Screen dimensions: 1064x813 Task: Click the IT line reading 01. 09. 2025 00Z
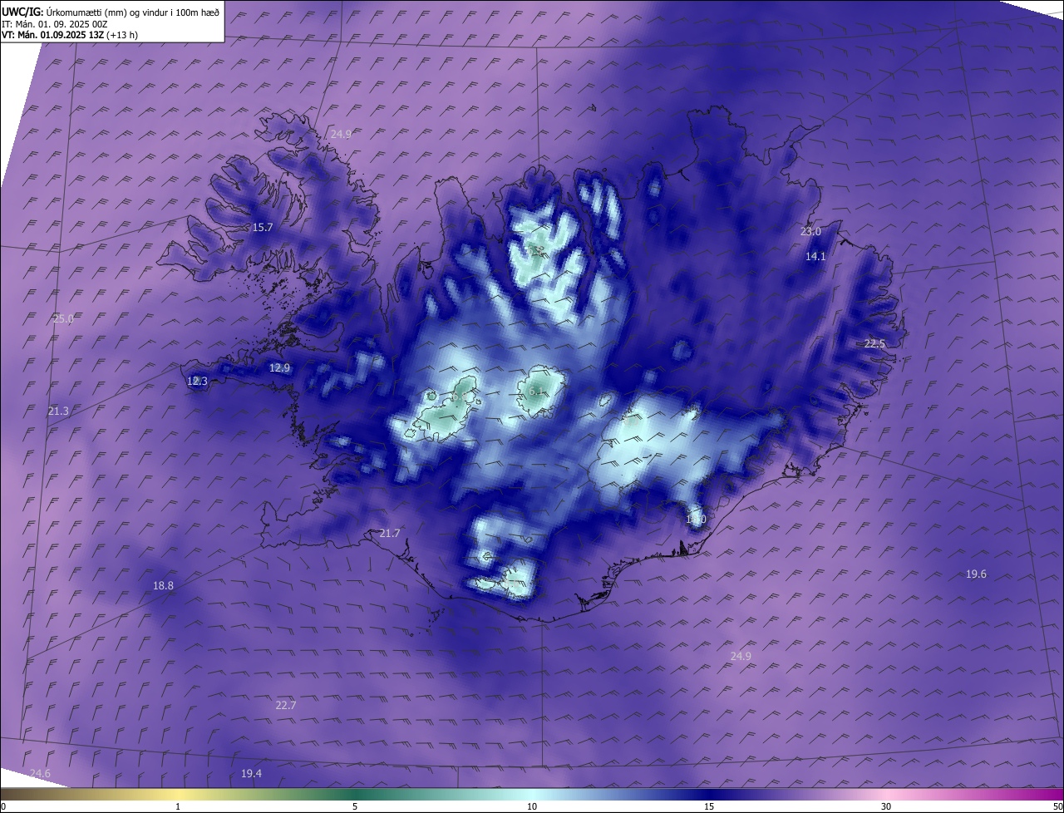point(57,25)
